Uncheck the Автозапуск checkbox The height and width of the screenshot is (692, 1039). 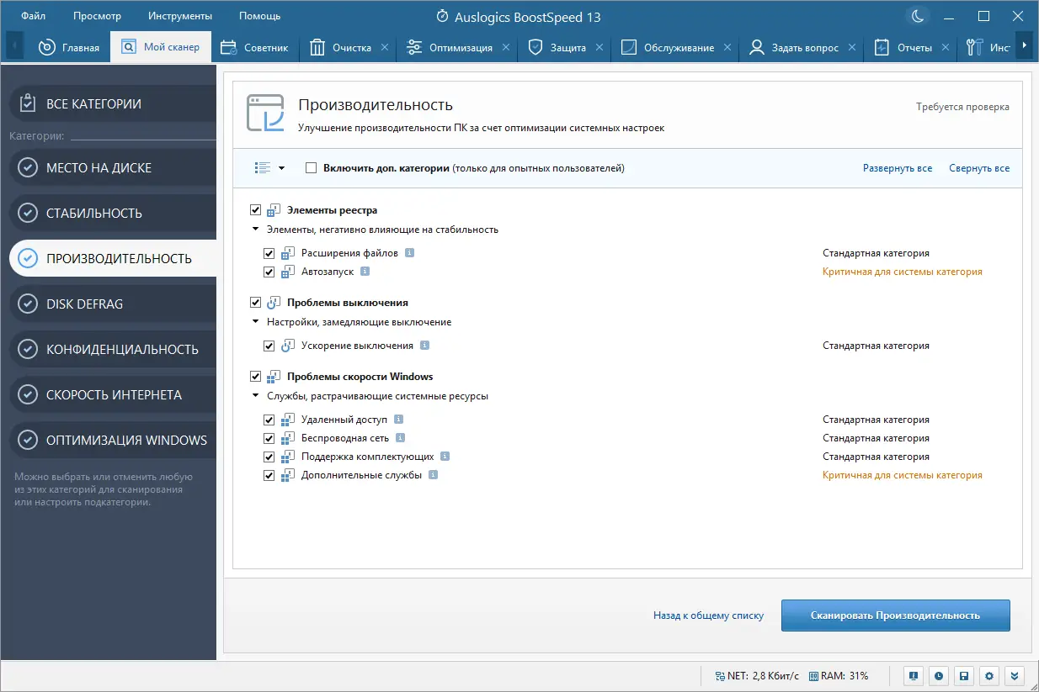coord(269,272)
